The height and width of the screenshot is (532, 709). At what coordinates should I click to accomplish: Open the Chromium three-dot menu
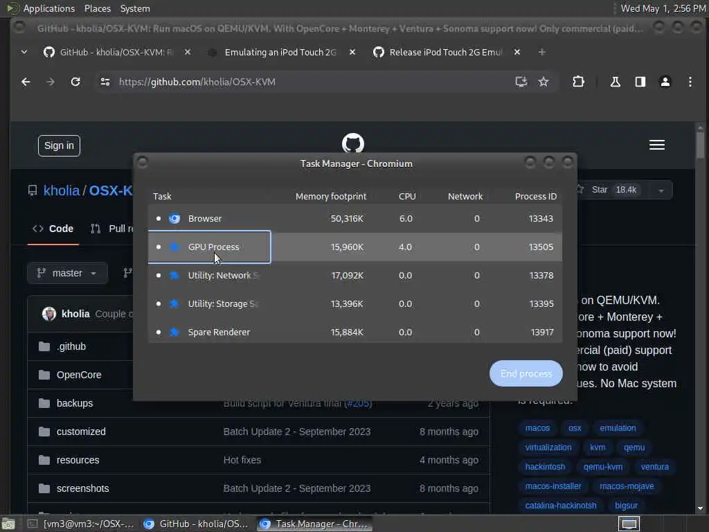pos(690,82)
